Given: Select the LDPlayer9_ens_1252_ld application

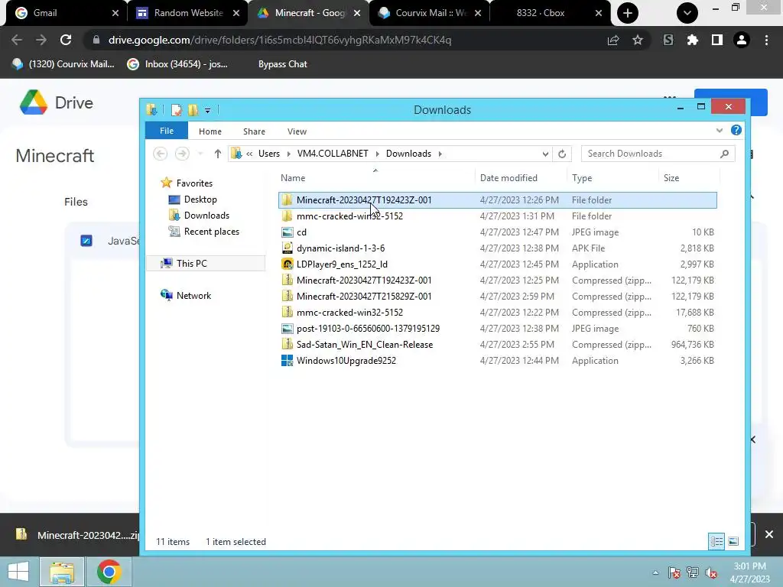Looking at the screenshot, I should 497,264.
